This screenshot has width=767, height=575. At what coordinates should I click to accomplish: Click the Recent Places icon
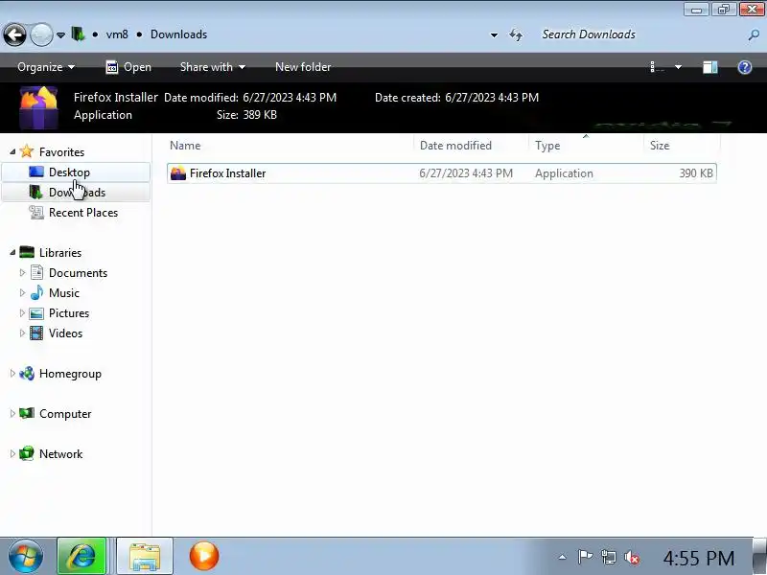tap(36, 212)
